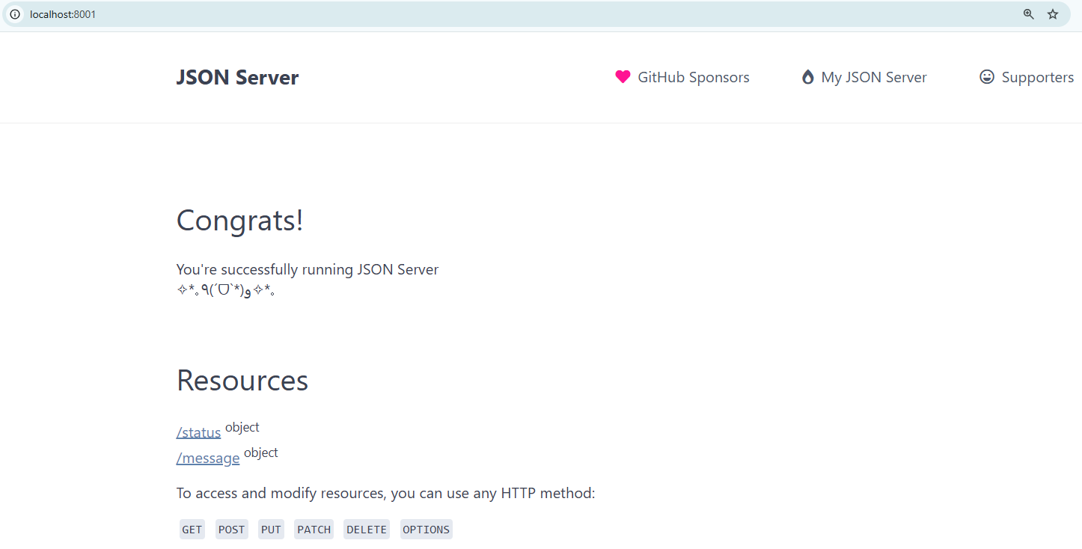Click the kaomoji emoticon text line
Screen dimensions: 1082x549
coord(226,291)
